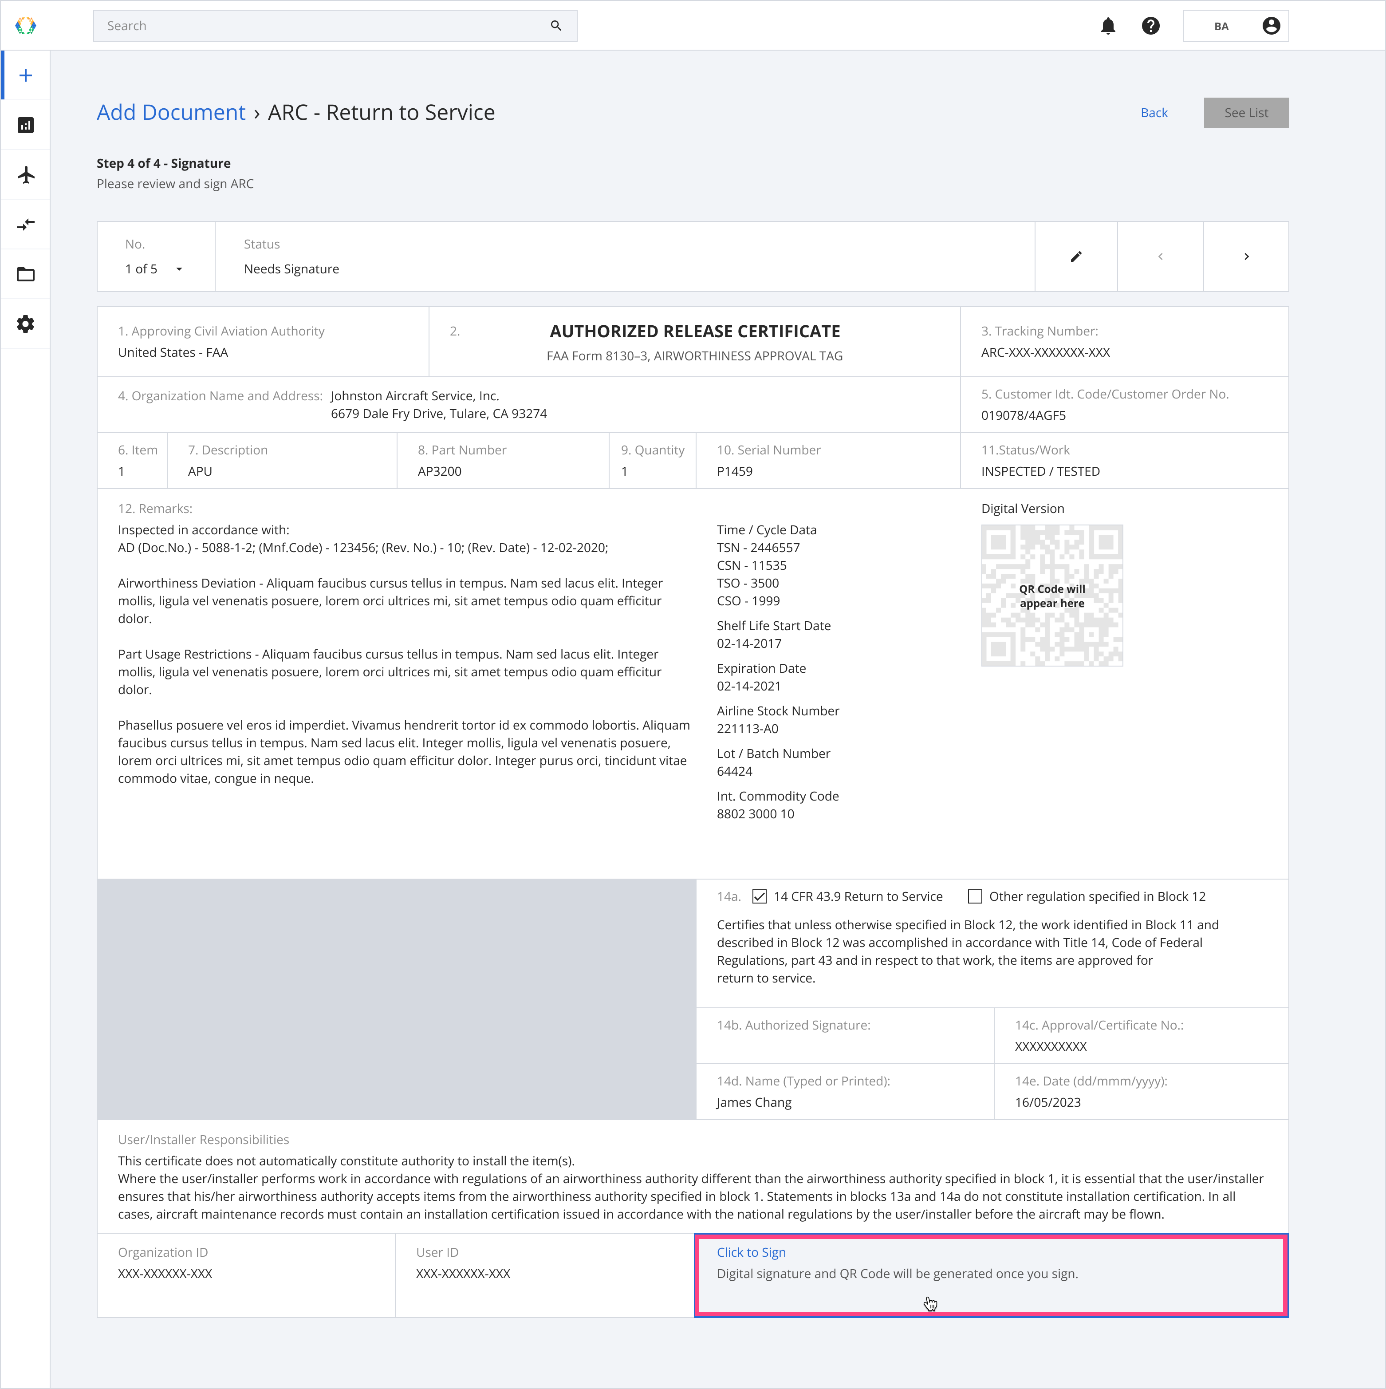Open the dashboard chart icon in sidebar
Image resolution: width=1386 pixels, height=1389 pixels.
(x=26, y=125)
